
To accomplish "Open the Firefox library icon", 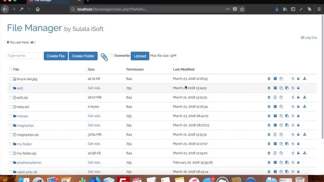I will click(x=285, y=9).
